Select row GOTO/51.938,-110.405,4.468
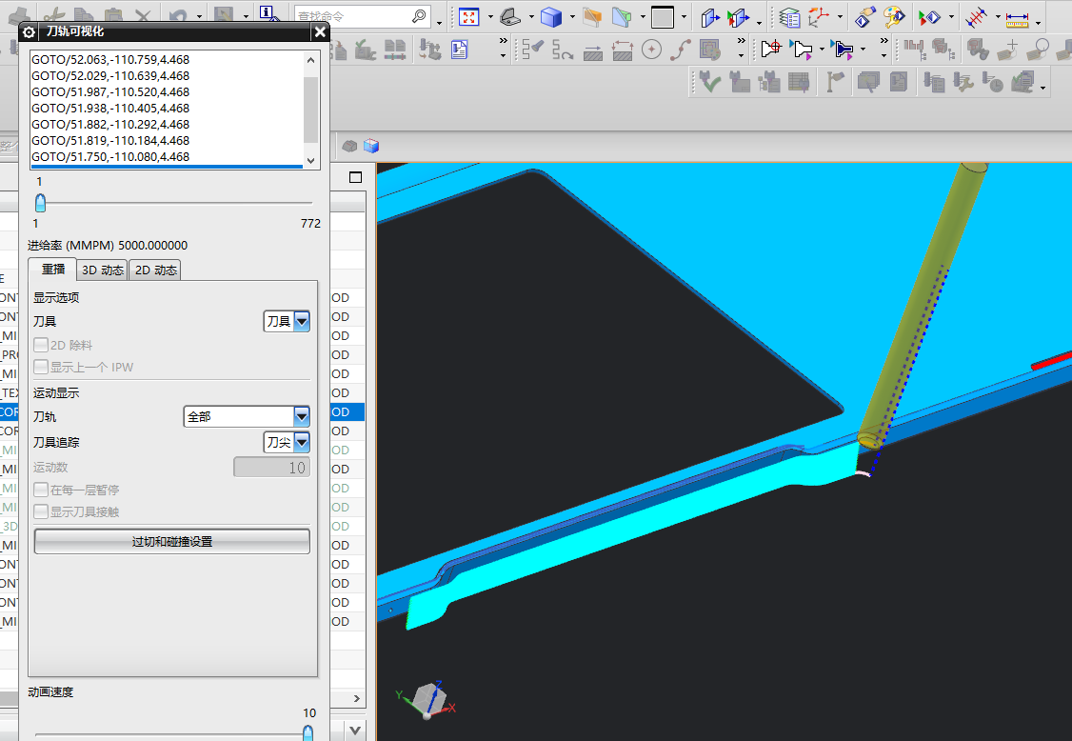This screenshot has width=1072, height=741. point(167,109)
